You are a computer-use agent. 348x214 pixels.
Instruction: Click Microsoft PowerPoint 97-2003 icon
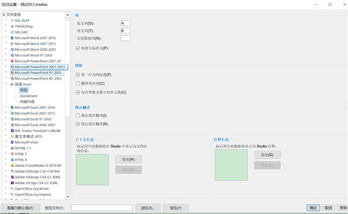[x=13, y=73]
